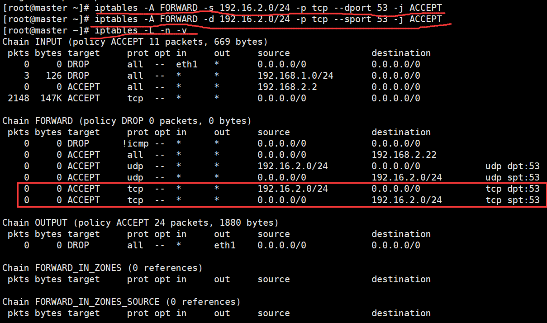Click source 192.16.2.0/24 in the udp rule

click(x=293, y=166)
